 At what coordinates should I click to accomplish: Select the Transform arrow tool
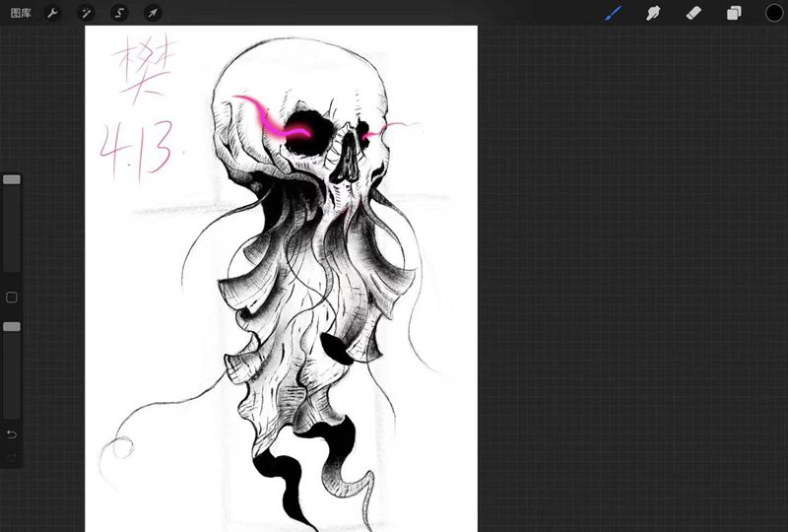(x=153, y=13)
